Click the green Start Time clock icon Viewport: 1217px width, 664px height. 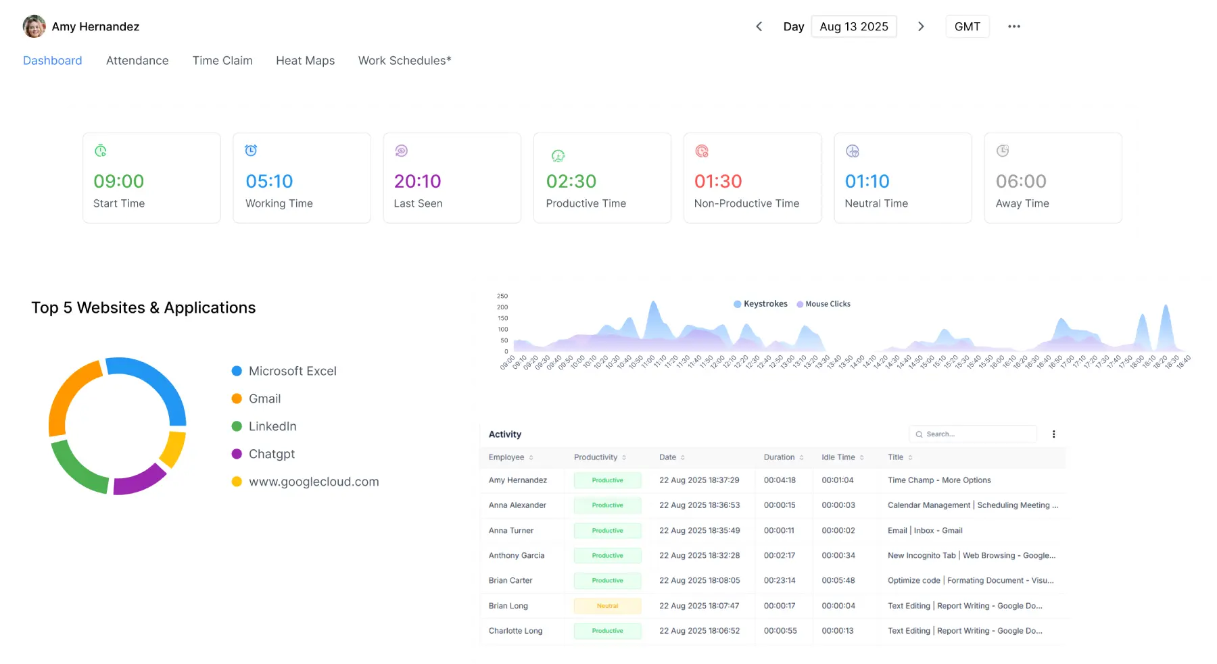[x=101, y=151]
